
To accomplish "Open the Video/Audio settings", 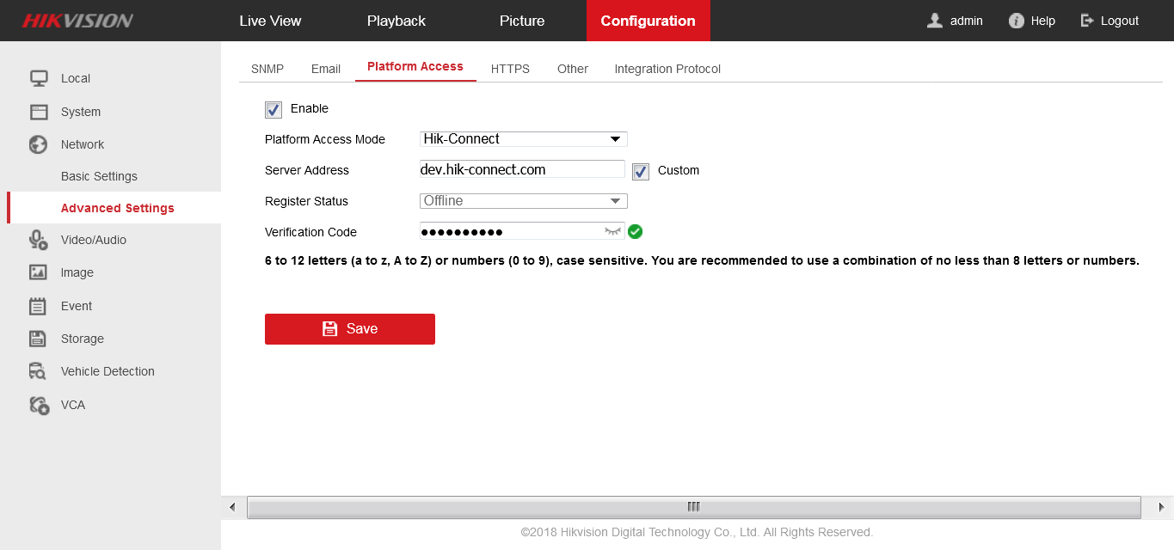I will [94, 239].
